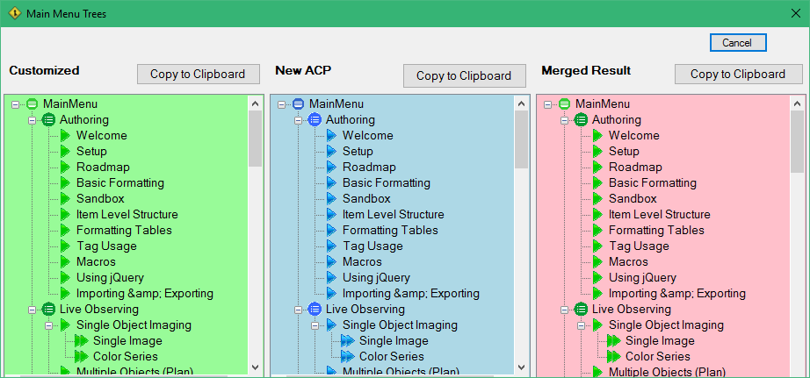
Task: Collapse Single Object Imaging in Merged Result tree
Action: pos(581,325)
